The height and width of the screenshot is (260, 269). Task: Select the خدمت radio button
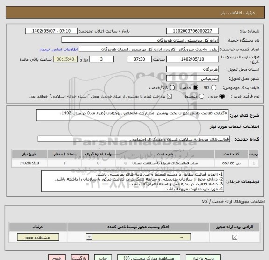[195, 88]
